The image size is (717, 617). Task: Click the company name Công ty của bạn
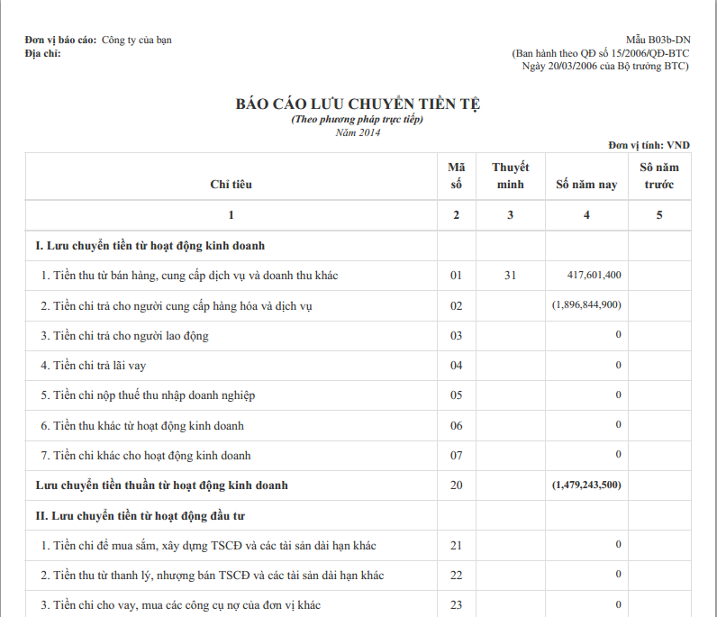point(137,41)
